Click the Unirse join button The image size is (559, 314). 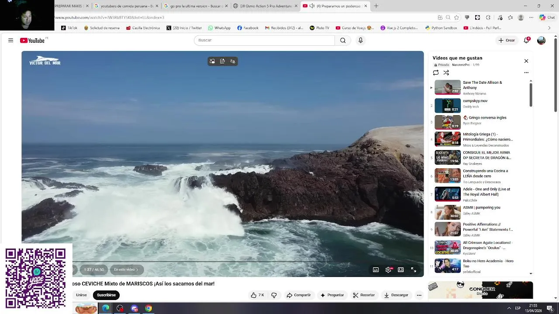[81, 295]
